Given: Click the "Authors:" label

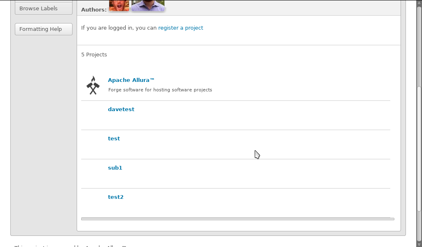Looking at the screenshot, I should pos(94,9).
